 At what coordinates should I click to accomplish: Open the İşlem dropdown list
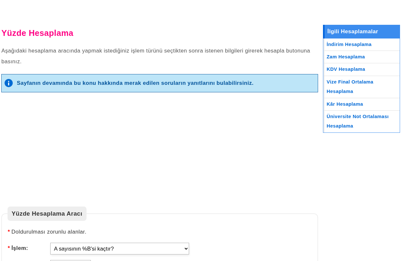120,249
